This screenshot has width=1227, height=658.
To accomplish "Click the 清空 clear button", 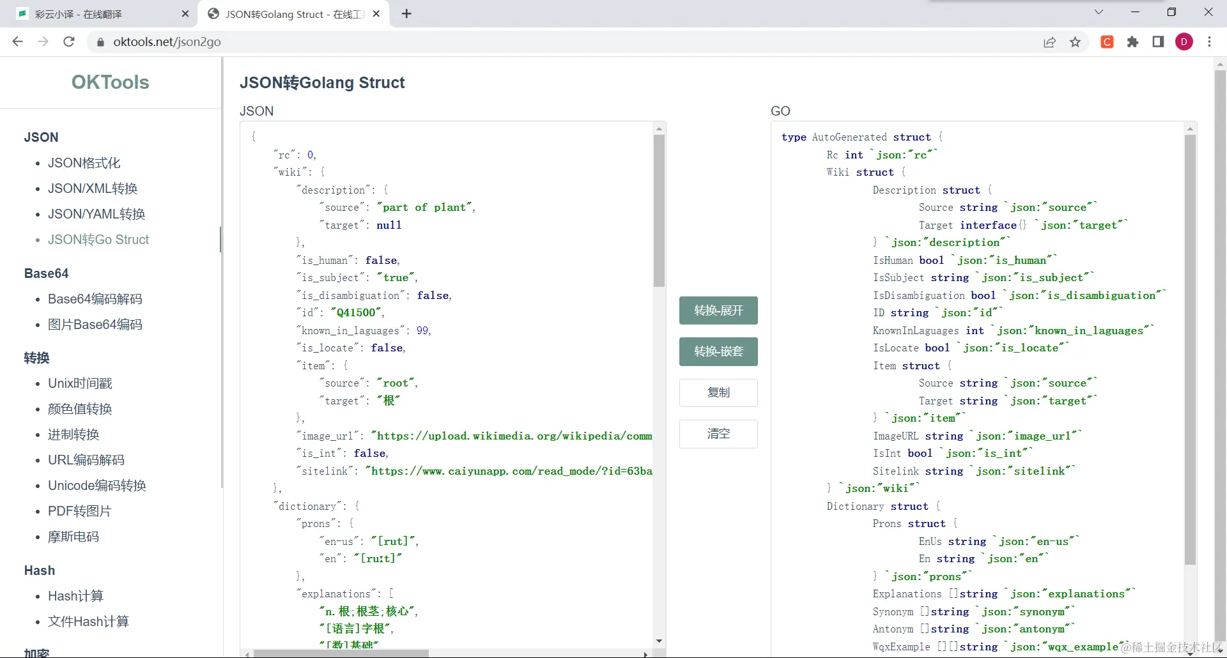I will (x=718, y=434).
